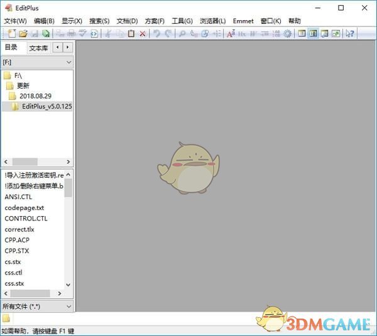Open the 编辑(B) menu

point(44,21)
